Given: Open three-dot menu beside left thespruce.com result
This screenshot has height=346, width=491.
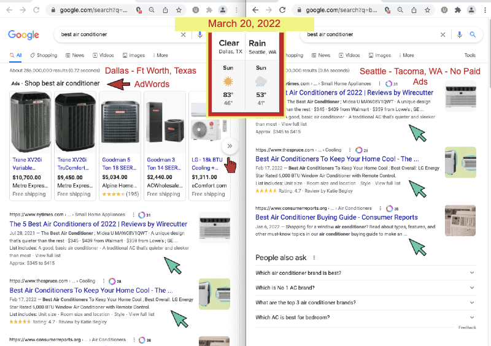Looking at the screenshot, I should coord(104,281).
